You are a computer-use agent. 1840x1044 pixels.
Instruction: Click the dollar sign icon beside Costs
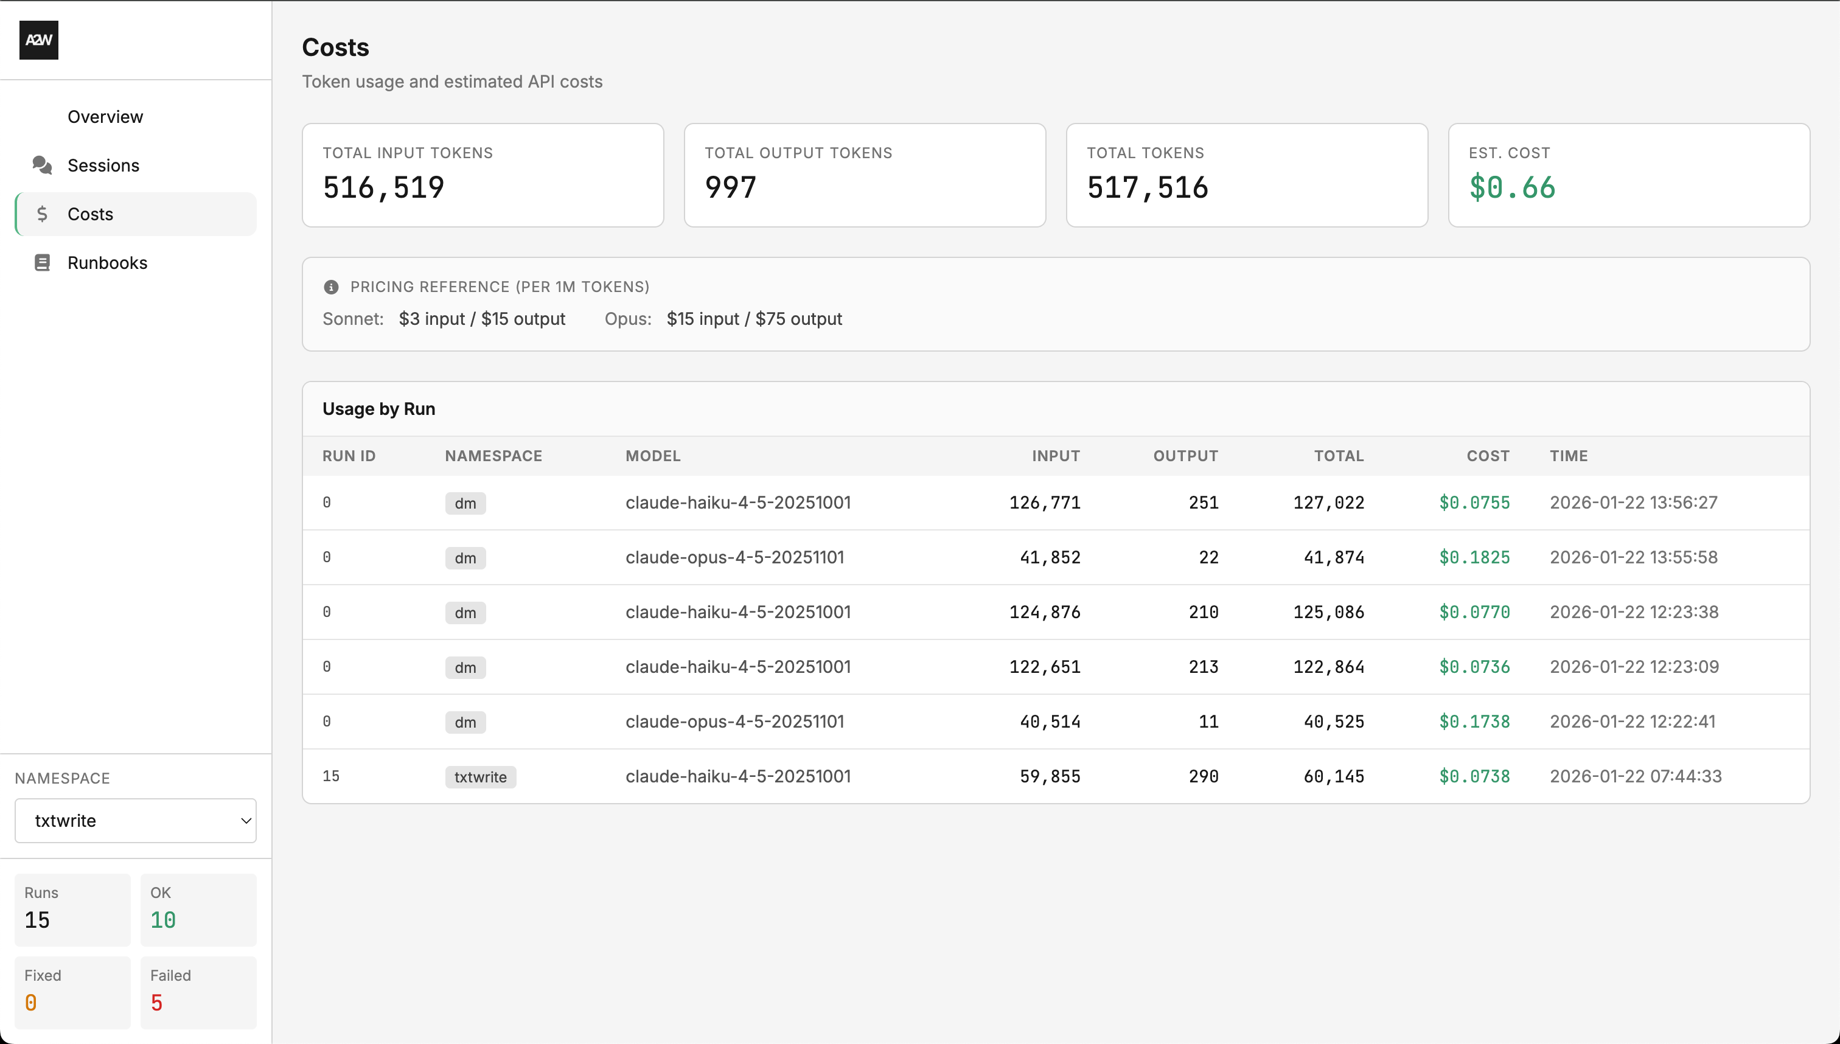[43, 214]
